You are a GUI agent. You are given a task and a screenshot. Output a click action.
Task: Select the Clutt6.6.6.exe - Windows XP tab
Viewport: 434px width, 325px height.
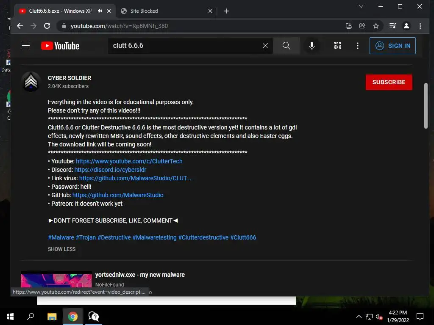[x=60, y=11]
